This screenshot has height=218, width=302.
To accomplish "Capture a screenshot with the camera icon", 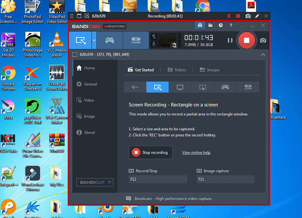I will pos(263,40).
